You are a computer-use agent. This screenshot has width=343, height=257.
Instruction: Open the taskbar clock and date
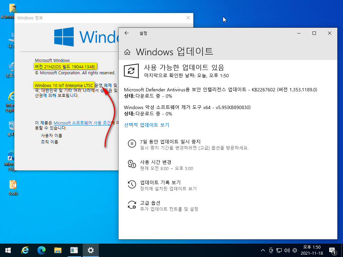(312, 250)
